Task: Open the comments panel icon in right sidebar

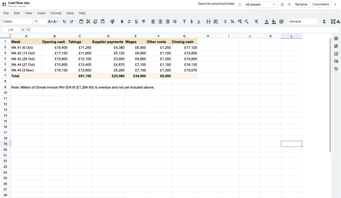Action: pos(336,61)
